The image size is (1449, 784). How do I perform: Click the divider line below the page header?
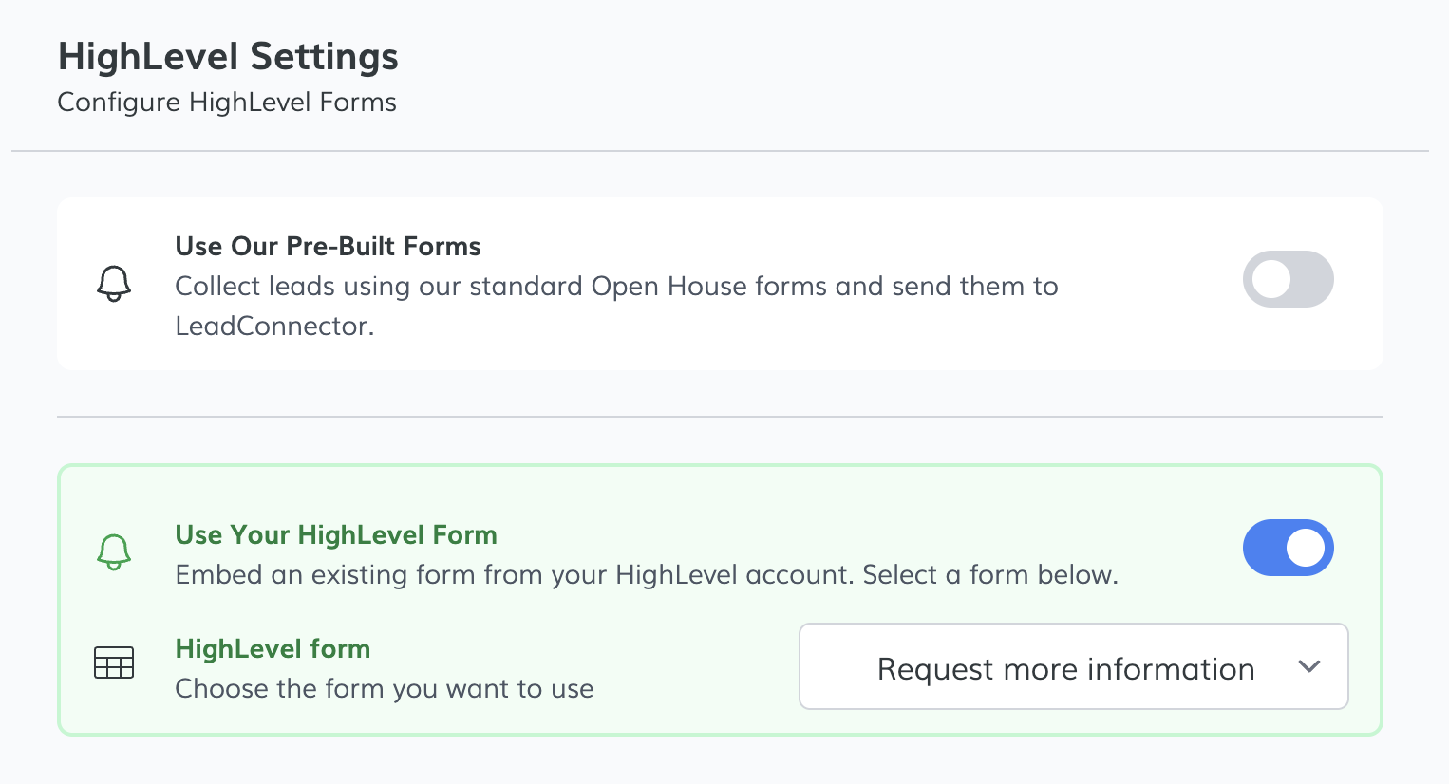point(720,151)
